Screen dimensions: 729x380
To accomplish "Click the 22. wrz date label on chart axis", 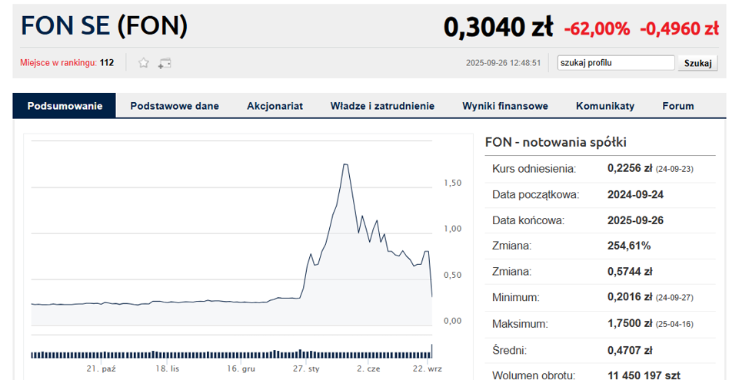I will click(x=428, y=368).
